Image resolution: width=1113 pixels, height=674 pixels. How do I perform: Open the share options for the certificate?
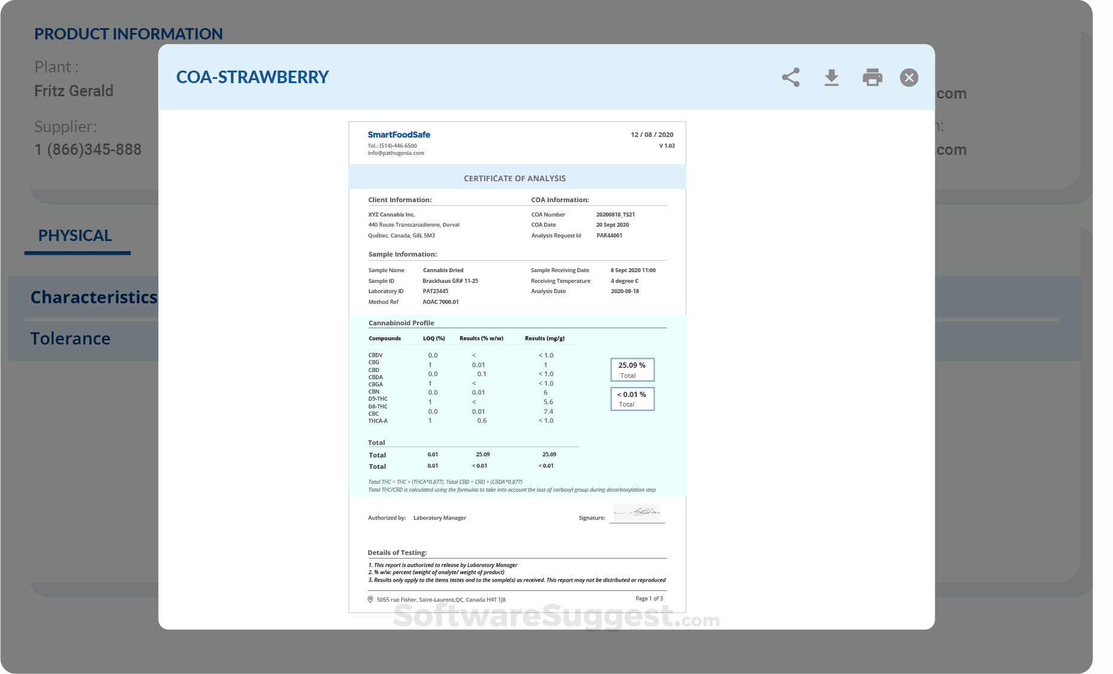pyautogui.click(x=791, y=77)
